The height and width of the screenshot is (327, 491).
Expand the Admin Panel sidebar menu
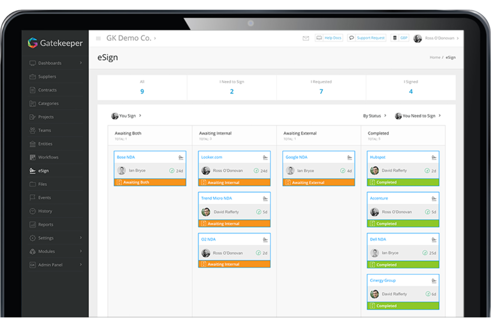(x=50, y=265)
